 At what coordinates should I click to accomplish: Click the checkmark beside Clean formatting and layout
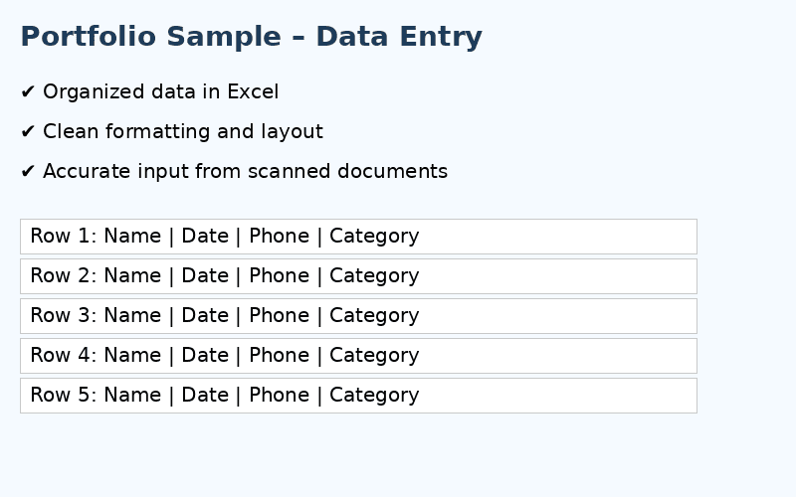(28, 131)
